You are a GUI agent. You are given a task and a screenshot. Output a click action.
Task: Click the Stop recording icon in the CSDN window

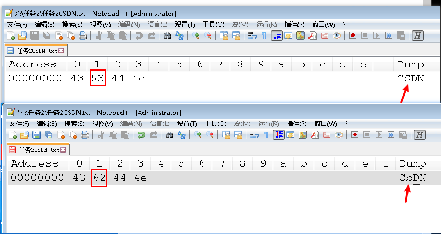point(365,36)
